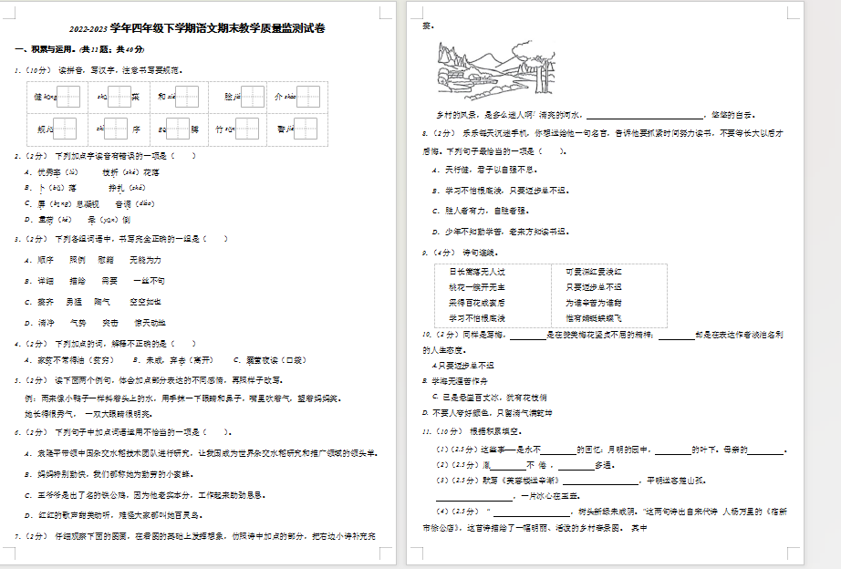Click the verse 惟有蜻蜓蛱蝶飞 in the table
The height and width of the screenshot is (569, 841).
[x=594, y=318]
